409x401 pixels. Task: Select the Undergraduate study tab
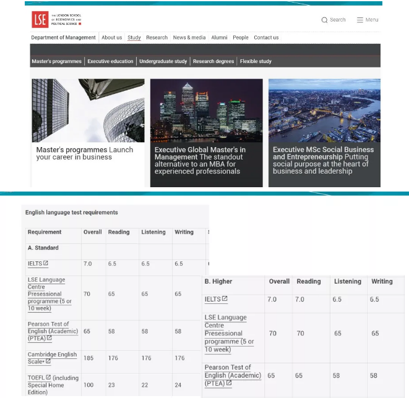point(163,62)
